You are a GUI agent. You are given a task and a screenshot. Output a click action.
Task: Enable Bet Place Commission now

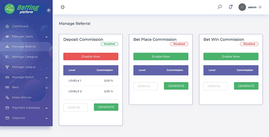click(x=161, y=57)
